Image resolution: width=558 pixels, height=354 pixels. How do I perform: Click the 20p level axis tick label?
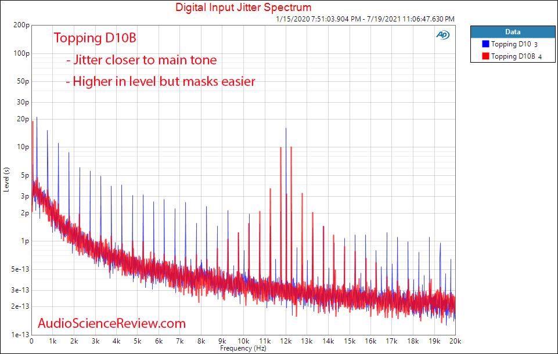(x=23, y=119)
